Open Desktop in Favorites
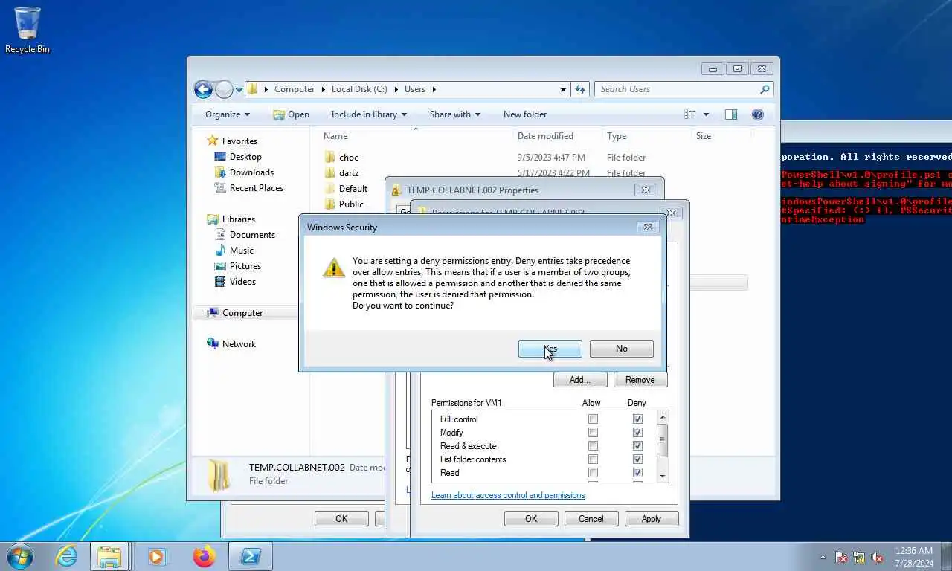 click(245, 157)
